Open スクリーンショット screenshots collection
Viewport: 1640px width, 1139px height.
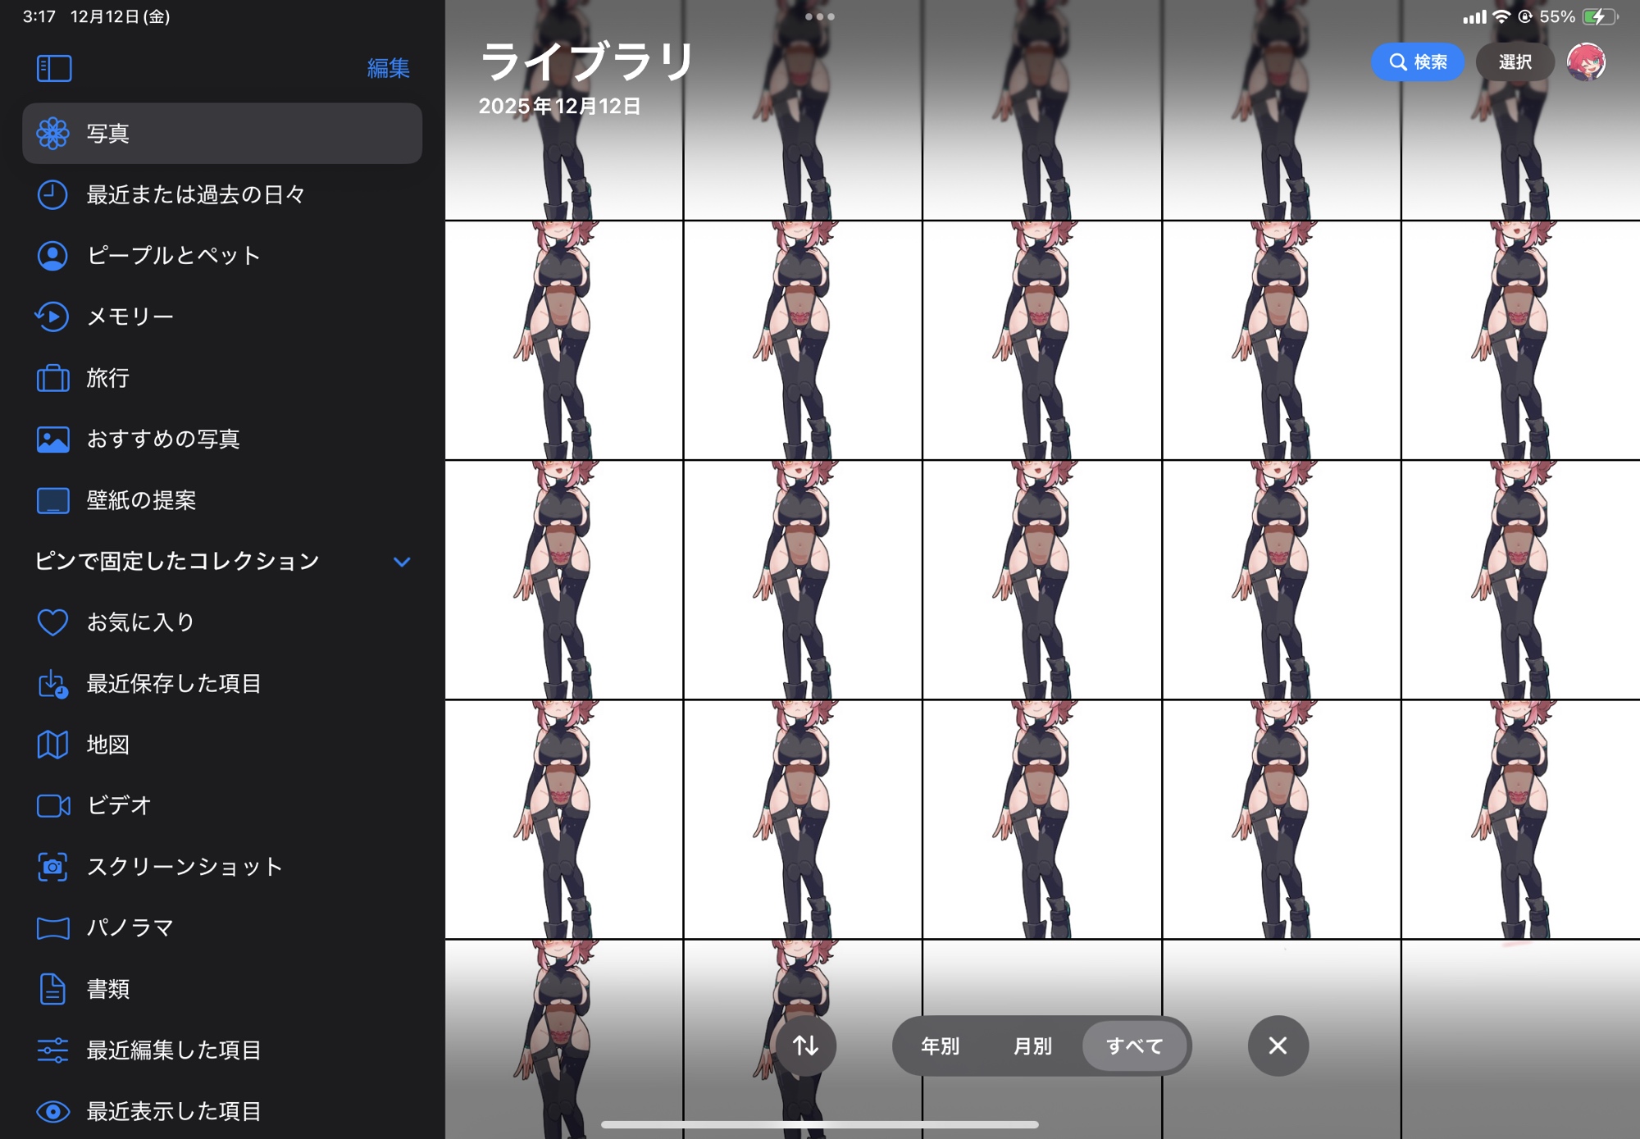[x=184, y=867]
